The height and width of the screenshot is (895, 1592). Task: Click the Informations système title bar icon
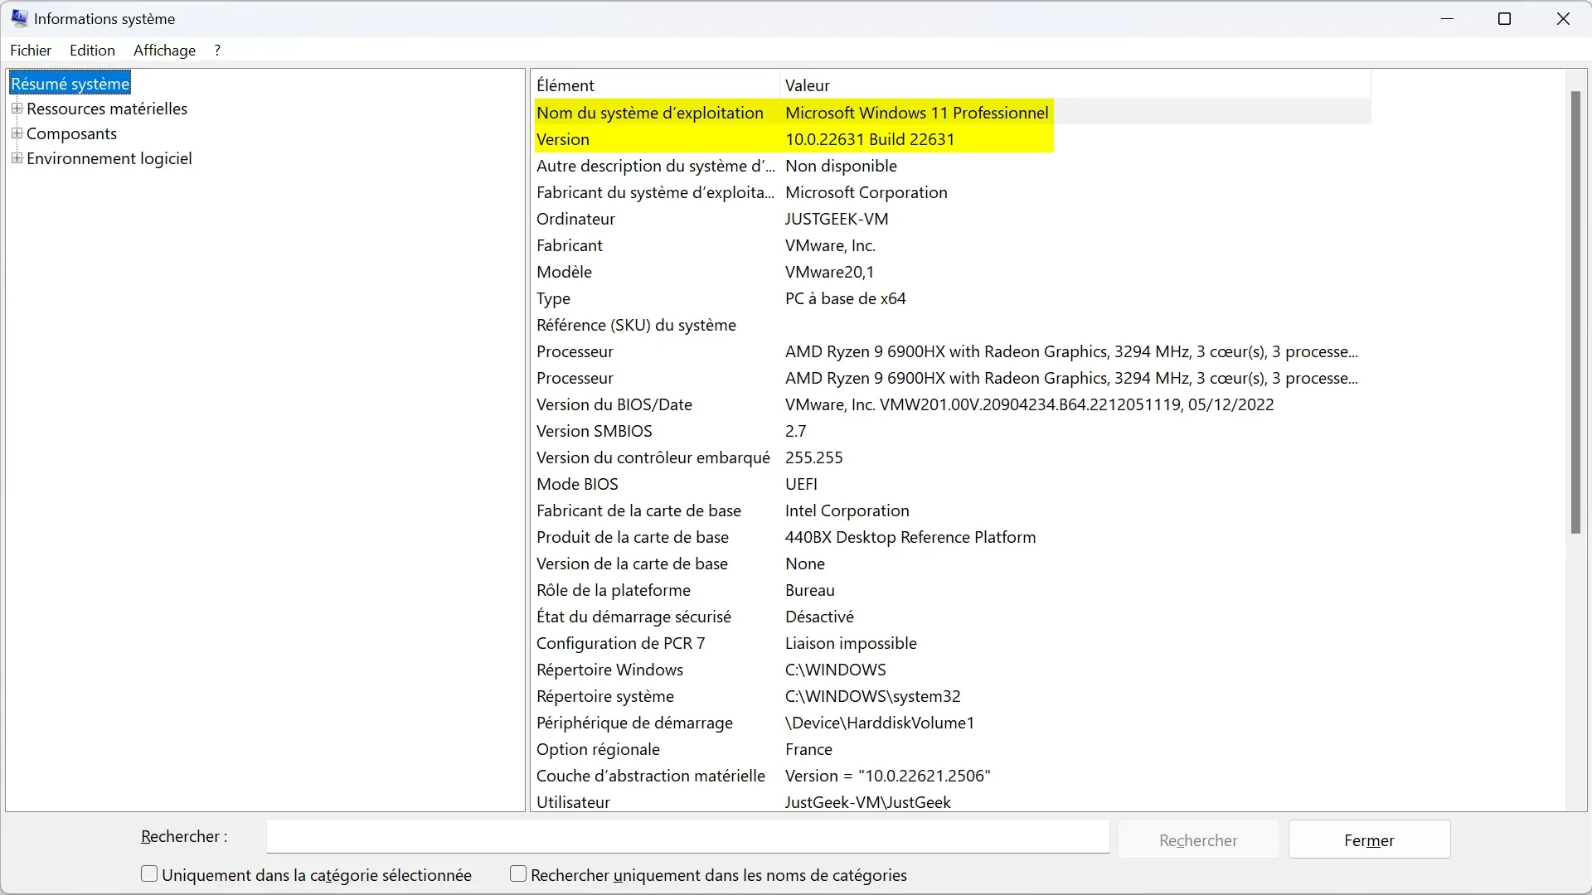(19, 18)
